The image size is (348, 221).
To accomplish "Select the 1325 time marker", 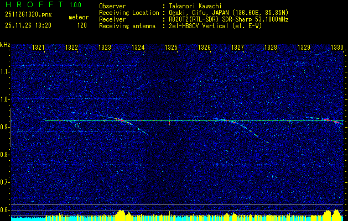I will coord(171,47).
